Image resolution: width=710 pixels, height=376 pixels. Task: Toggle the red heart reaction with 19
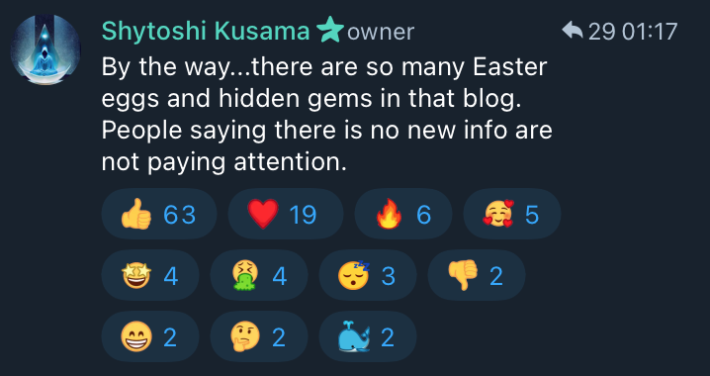(285, 214)
